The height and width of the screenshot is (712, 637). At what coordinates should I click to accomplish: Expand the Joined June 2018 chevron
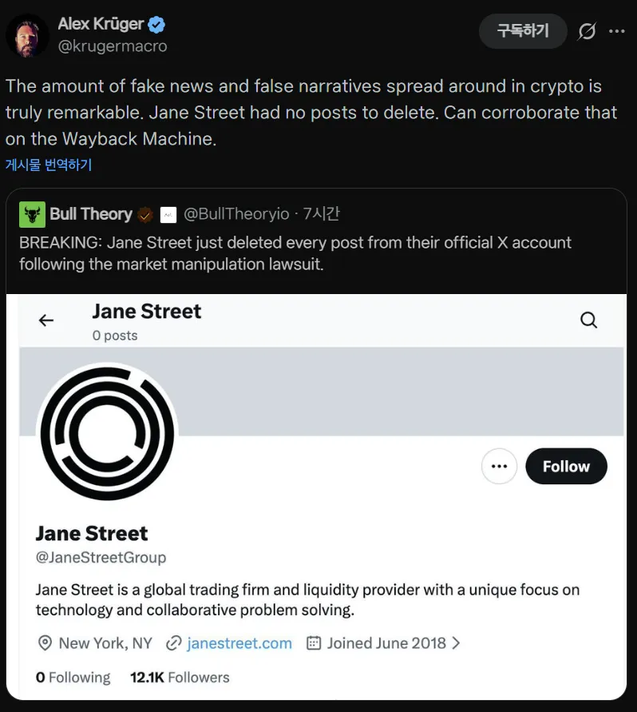tap(456, 642)
